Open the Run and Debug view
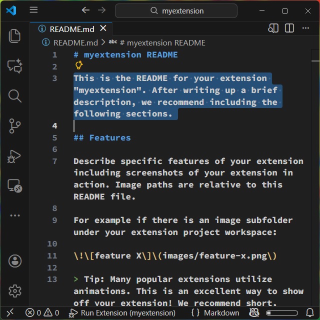 pyautogui.click(x=14, y=156)
